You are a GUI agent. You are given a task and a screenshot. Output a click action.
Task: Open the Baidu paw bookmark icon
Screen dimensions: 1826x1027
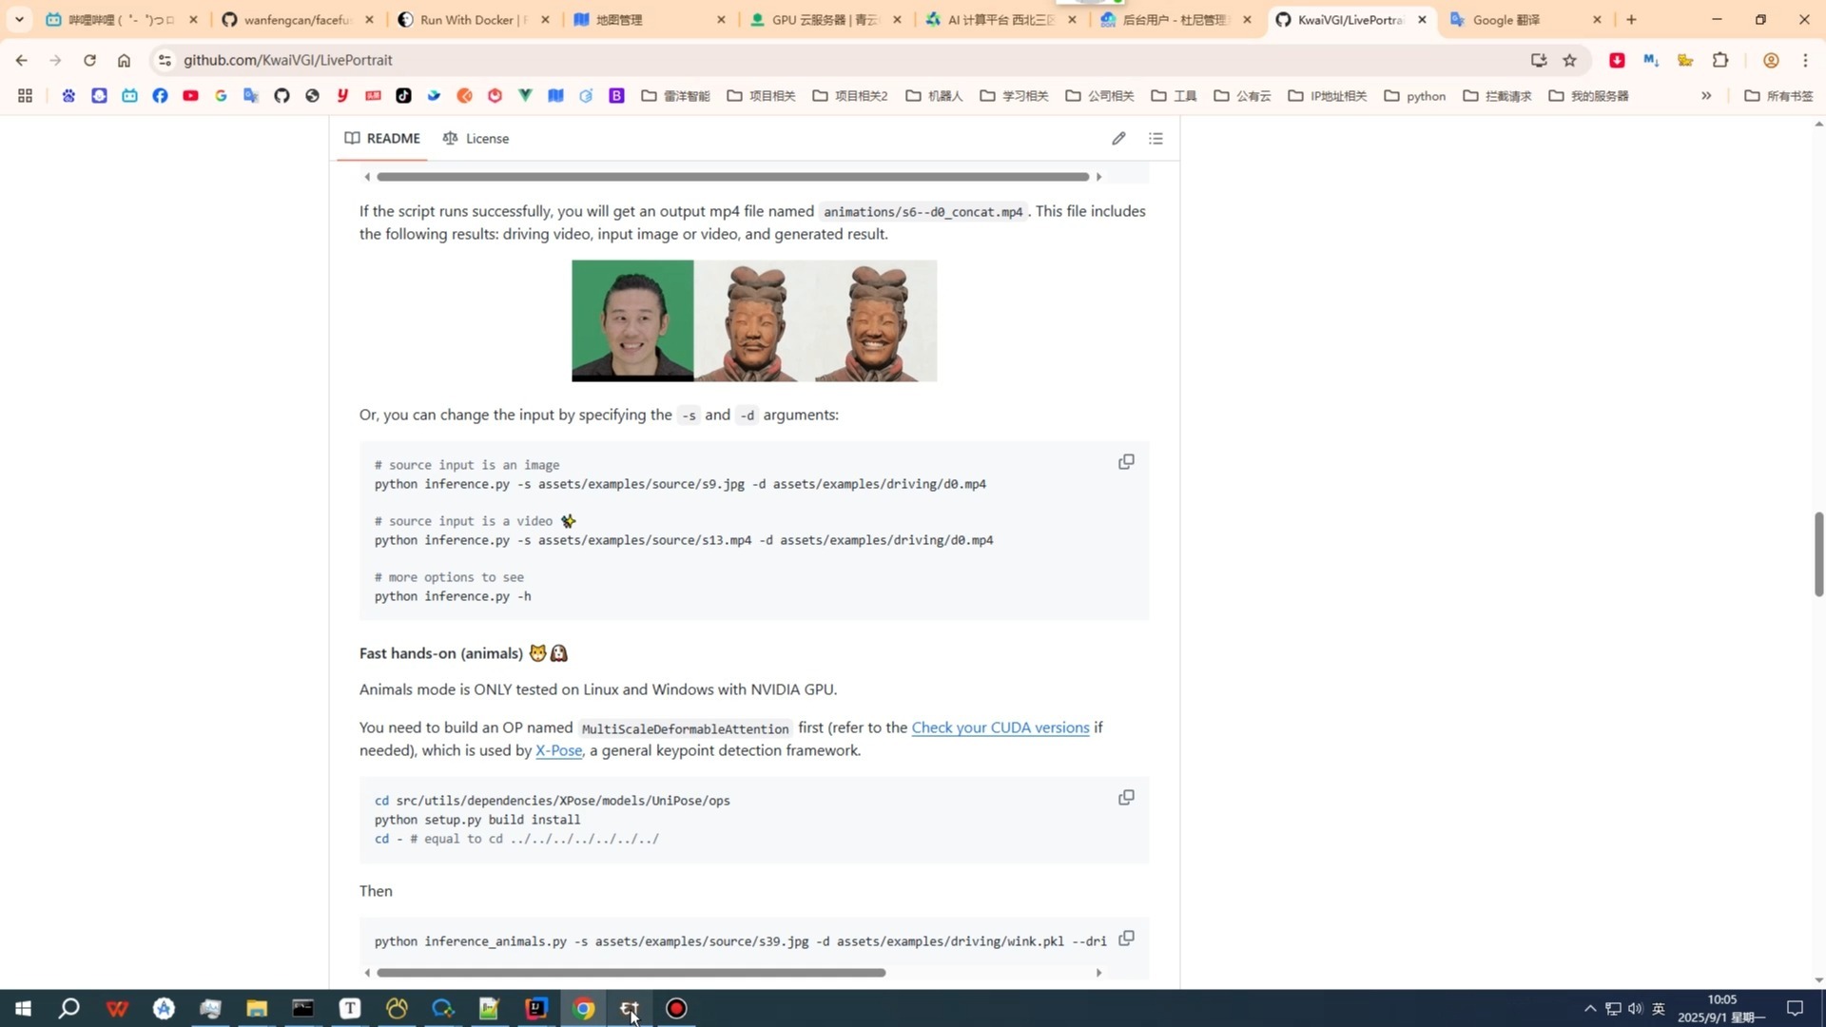point(68,96)
